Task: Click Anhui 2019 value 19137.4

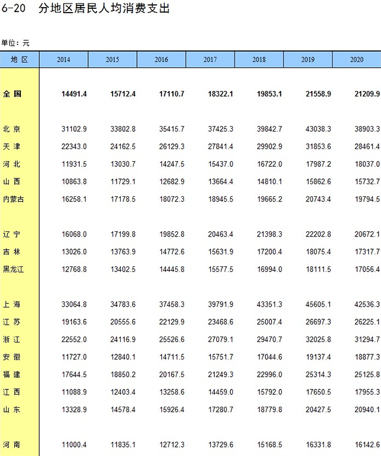Action: coord(318,357)
